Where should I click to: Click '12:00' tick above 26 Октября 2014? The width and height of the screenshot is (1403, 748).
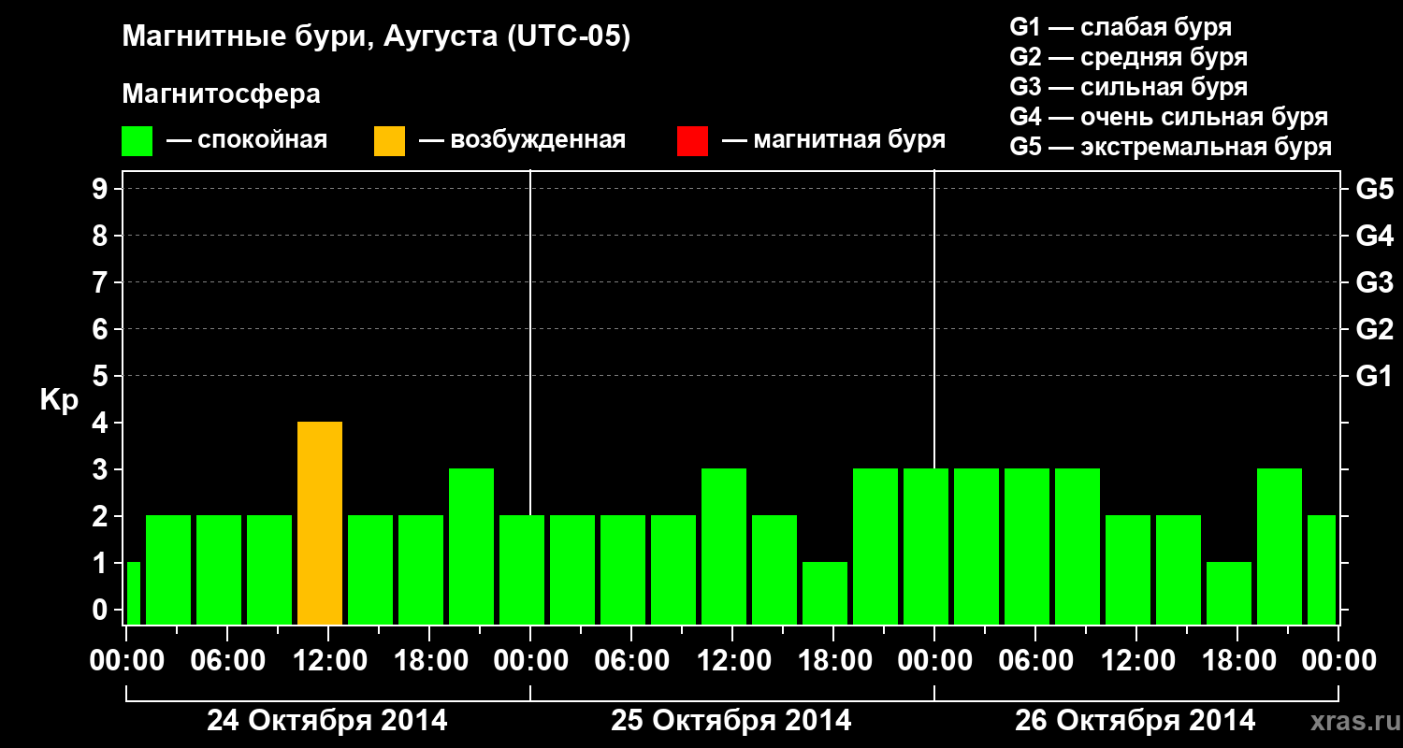[x=1136, y=660]
